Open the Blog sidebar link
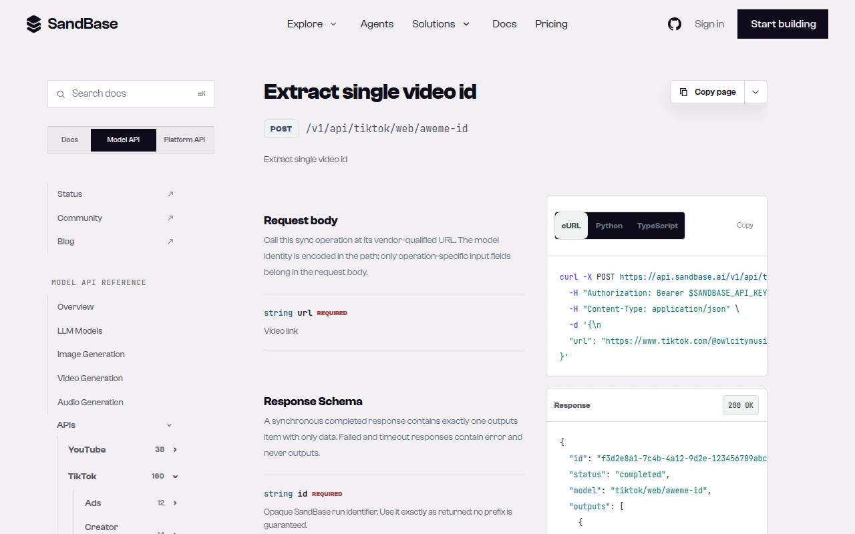This screenshot has height=534, width=855. (65, 242)
